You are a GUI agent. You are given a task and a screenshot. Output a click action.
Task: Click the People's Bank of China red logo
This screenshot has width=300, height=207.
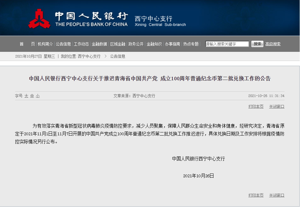39,19
